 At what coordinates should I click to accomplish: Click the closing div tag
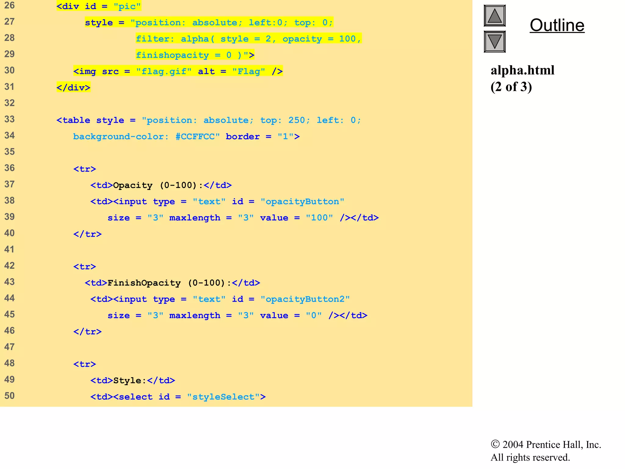tap(73, 88)
